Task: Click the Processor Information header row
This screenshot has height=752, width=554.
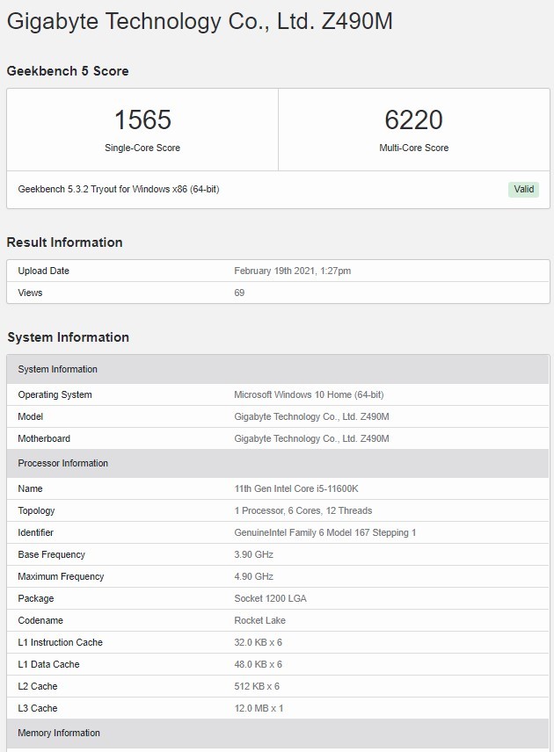Action: click(x=278, y=463)
